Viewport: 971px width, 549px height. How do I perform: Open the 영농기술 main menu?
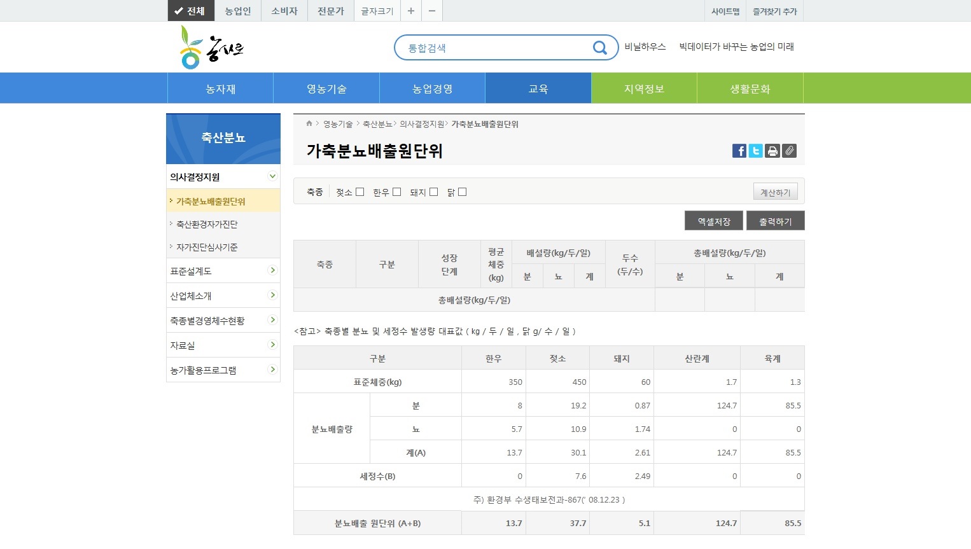(326, 88)
